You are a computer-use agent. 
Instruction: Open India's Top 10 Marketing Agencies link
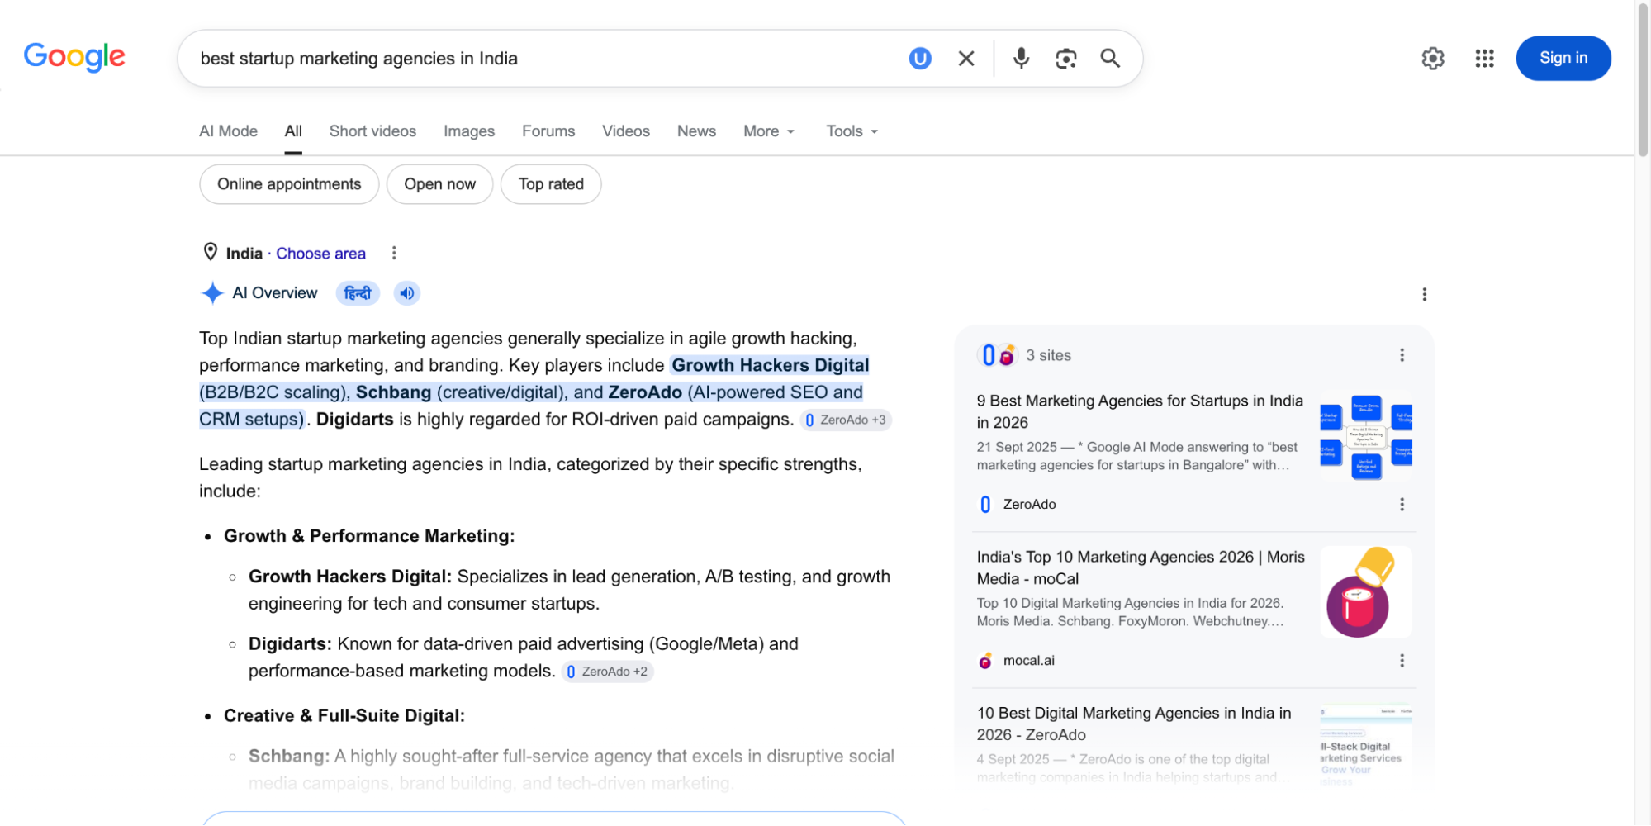[x=1141, y=567]
